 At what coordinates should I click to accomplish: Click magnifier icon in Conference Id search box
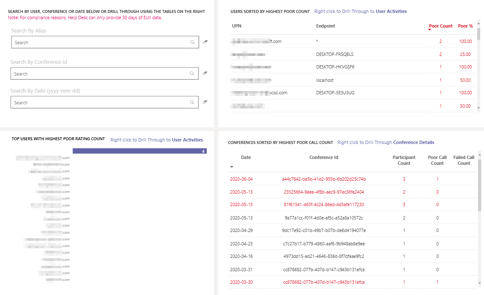(192, 73)
